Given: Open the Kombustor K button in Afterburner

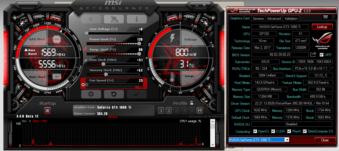Looking at the screenshot, I should (91, 19).
